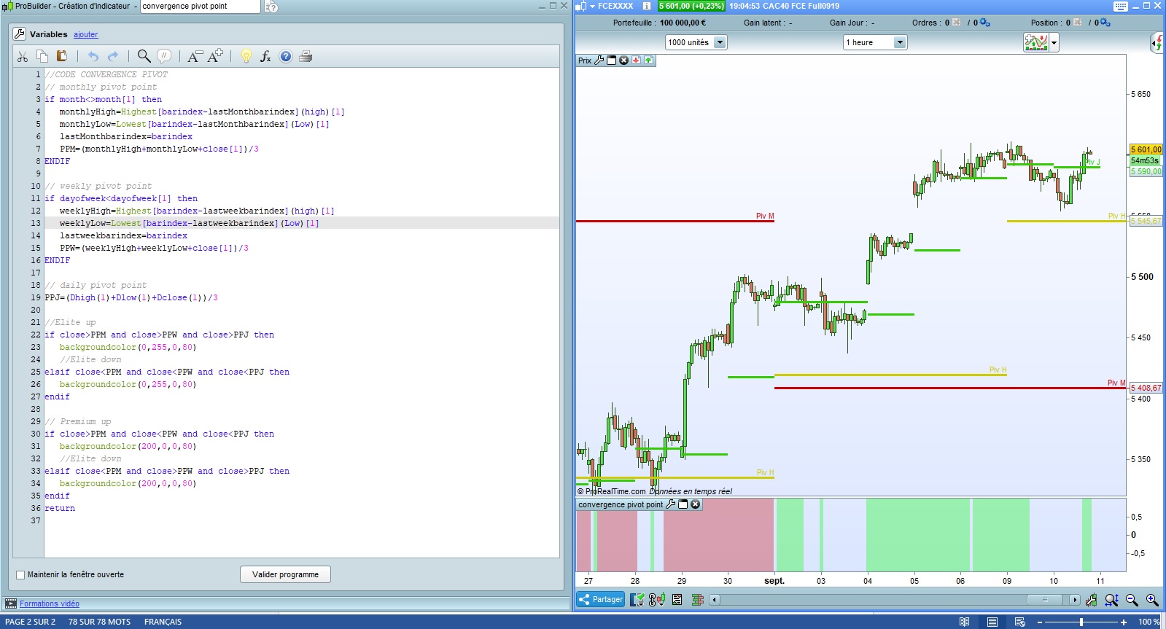The image size is (1166, 629).
Task: Click the 'FRANÇAIS' language status item
Action: [163, 622]
